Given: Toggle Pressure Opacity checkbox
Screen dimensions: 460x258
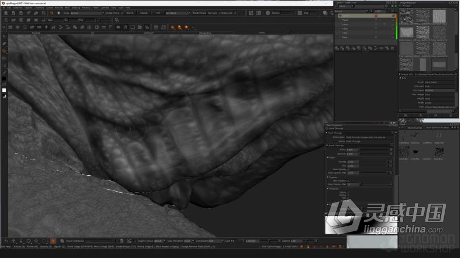Looking at the screenshot, I should pos(348,192).
